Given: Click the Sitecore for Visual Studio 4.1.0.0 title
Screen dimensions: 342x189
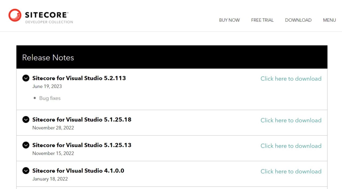Looking at the screenshot, I should click(78, 171).
